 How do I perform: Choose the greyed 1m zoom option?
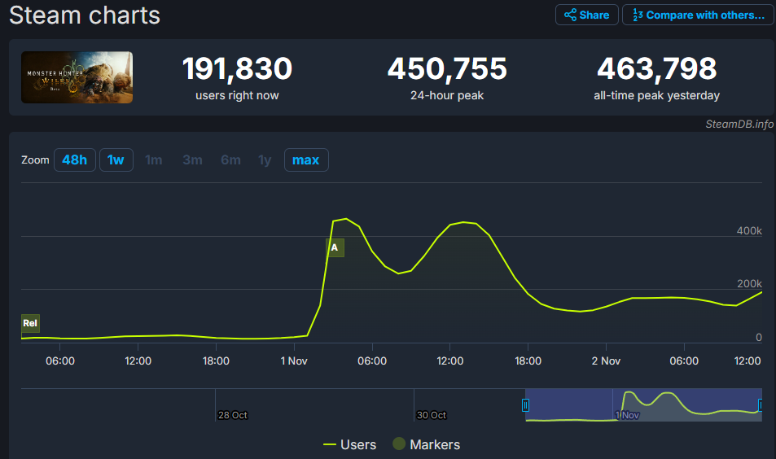point(153,160)
